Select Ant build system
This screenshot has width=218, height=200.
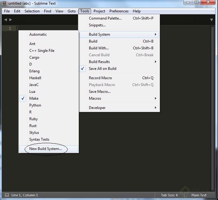tap(49, 44)
